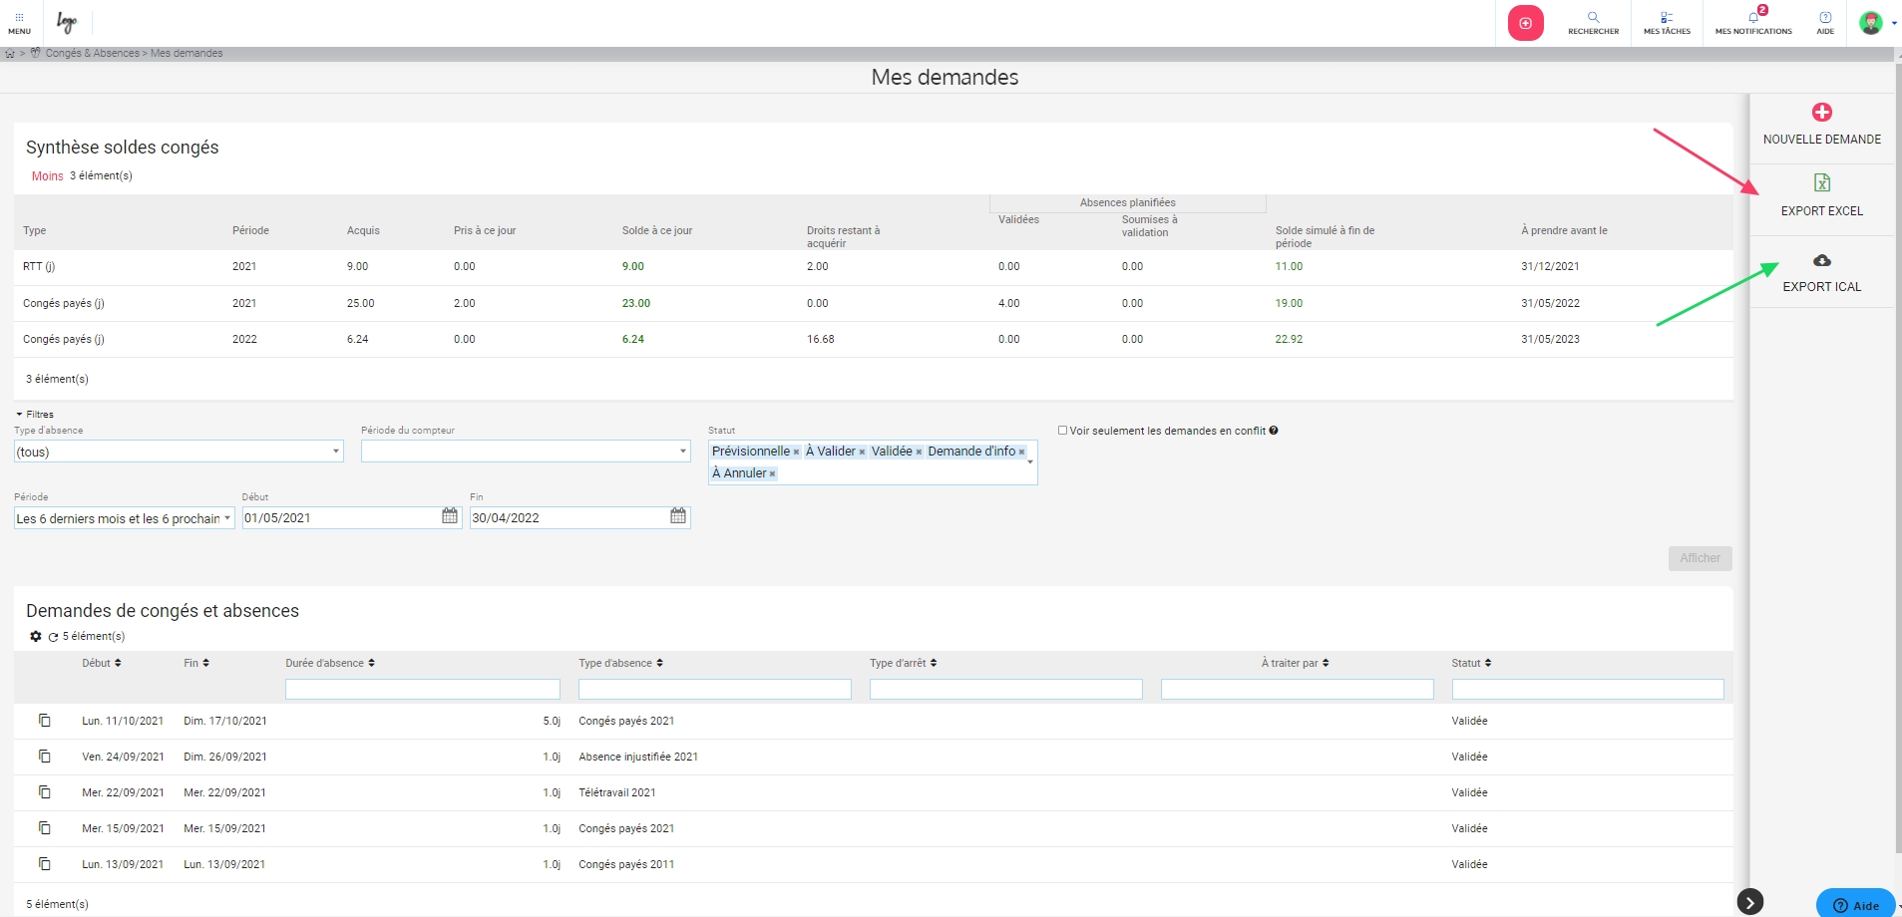The width and height of the screenshot is (1902, 917).
Task: Click the Nouvelle Demande plus icon
Action: coord(1822,113)
